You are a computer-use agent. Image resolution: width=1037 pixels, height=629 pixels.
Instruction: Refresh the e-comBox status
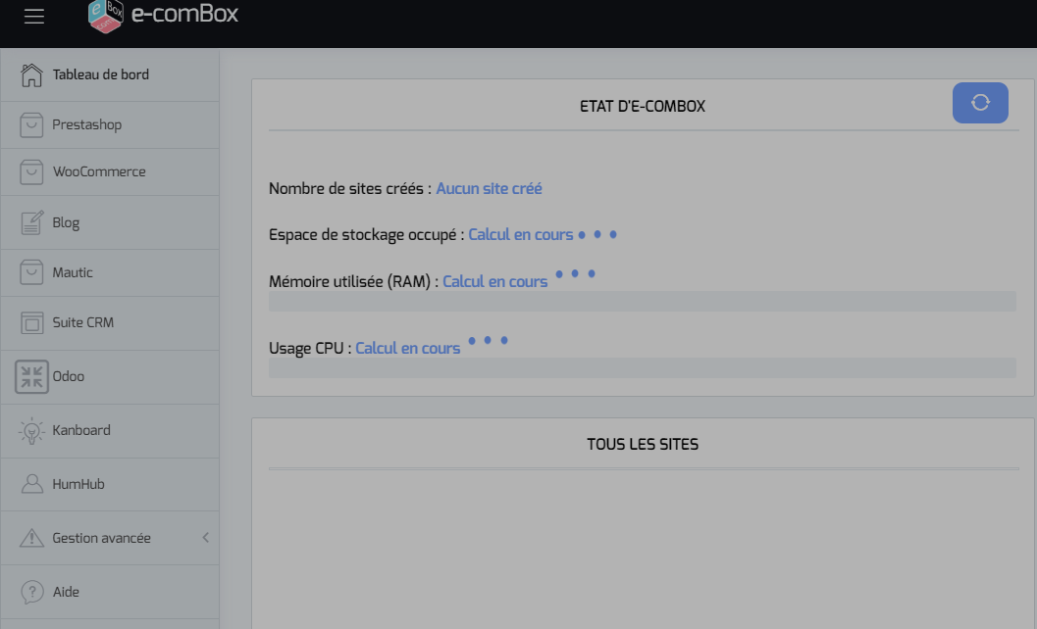pos(980,103)
